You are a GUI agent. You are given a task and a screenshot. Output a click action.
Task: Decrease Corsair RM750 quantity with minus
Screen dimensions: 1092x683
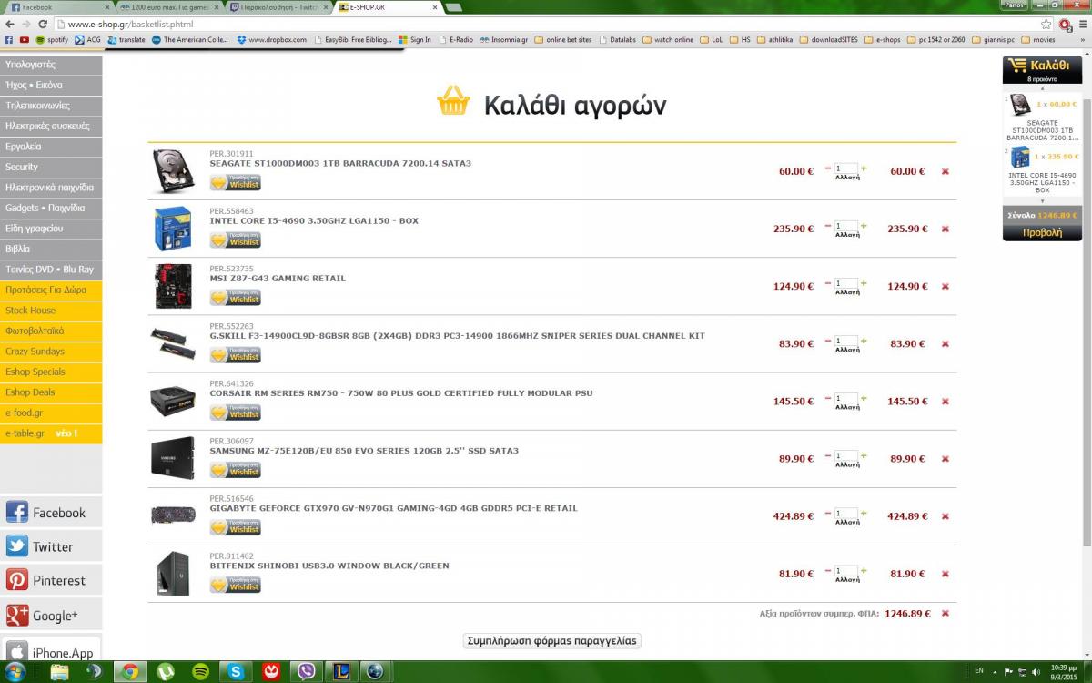click(x=828, y=398)
